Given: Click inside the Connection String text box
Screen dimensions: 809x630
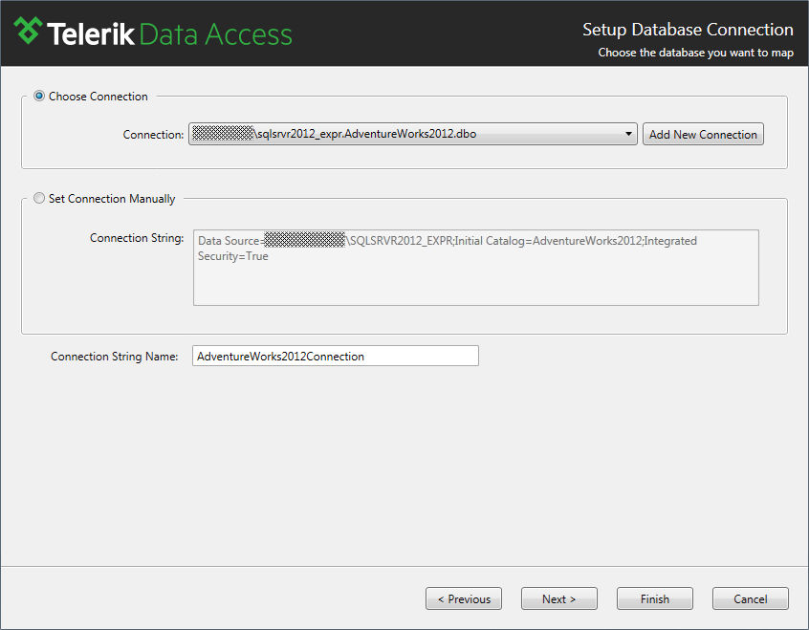Looking at the screenshot, I should 475,268.
